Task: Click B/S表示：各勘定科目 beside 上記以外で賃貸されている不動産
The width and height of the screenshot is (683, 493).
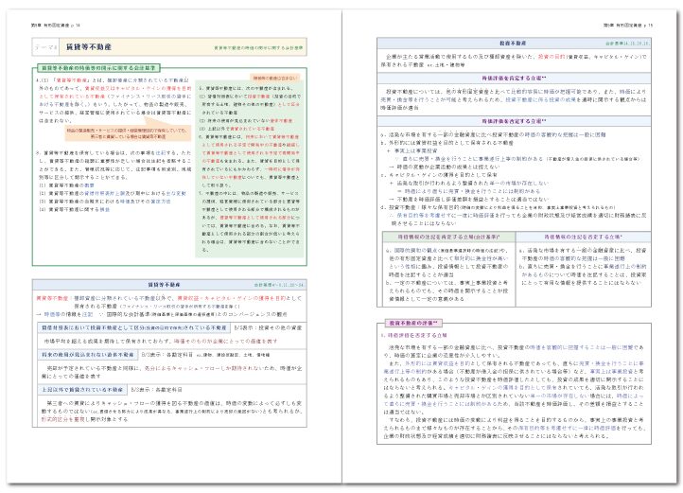Action: 156,390
